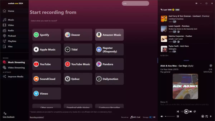Choose the Qobuz recording source
This screenshot has height=121, width=215.
click(x=78, y=79)
